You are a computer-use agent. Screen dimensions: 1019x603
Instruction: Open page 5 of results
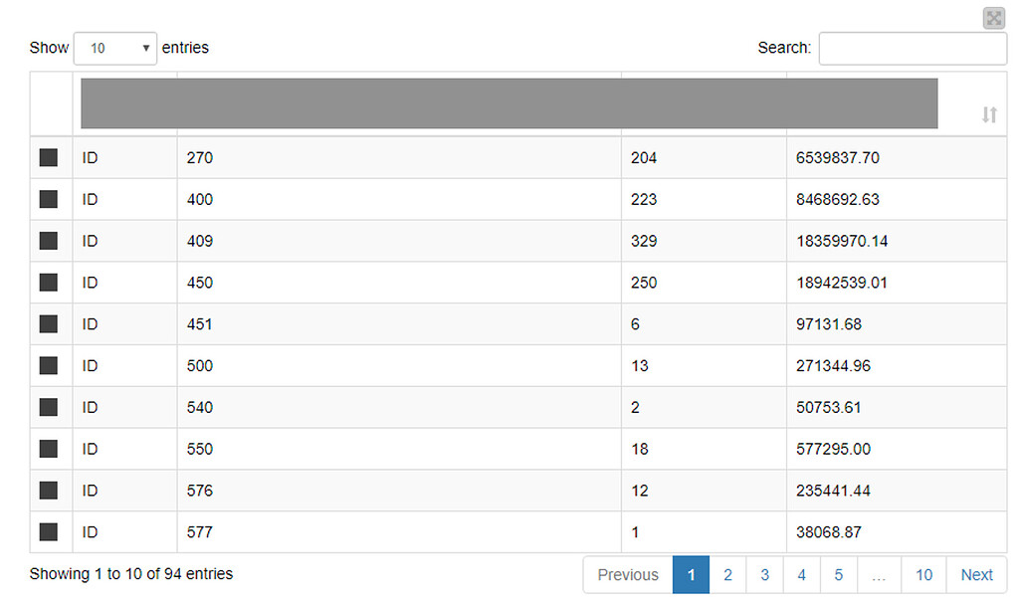click(838, 575)
